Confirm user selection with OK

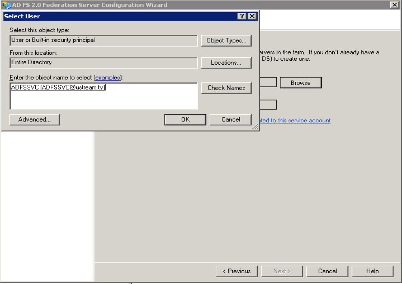click(185, 120)
